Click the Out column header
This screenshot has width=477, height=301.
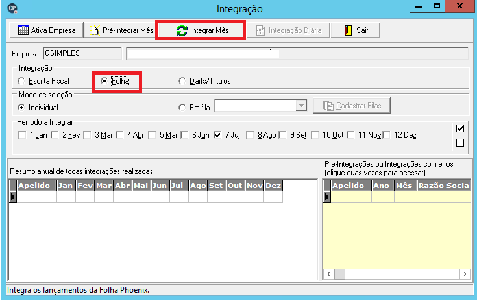(x=236, y=186)
